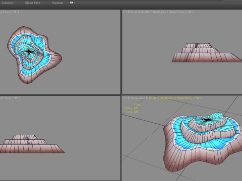Screen dimensions: 242x181
Task: Click the Perspective viewport name label
Action: (138, 98)
